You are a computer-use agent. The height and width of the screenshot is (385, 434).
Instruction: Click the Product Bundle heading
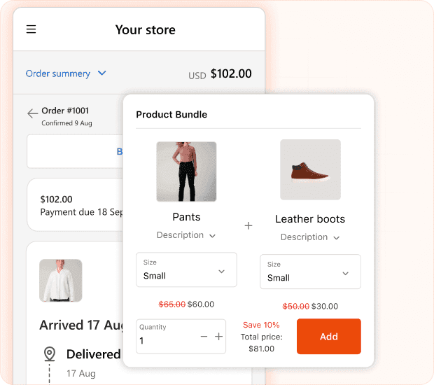pyautogui.click(x=171, y=115)
